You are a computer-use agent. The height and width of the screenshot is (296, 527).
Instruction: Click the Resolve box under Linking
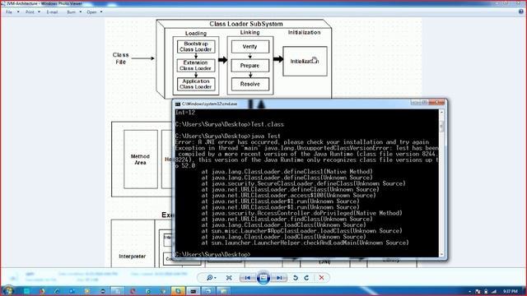click(250, 84)
